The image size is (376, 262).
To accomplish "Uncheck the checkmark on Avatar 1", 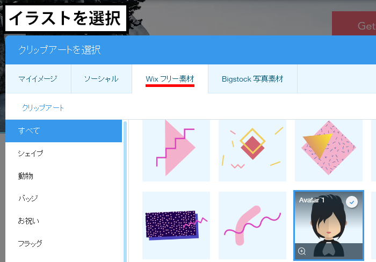I will click(352, 202).
